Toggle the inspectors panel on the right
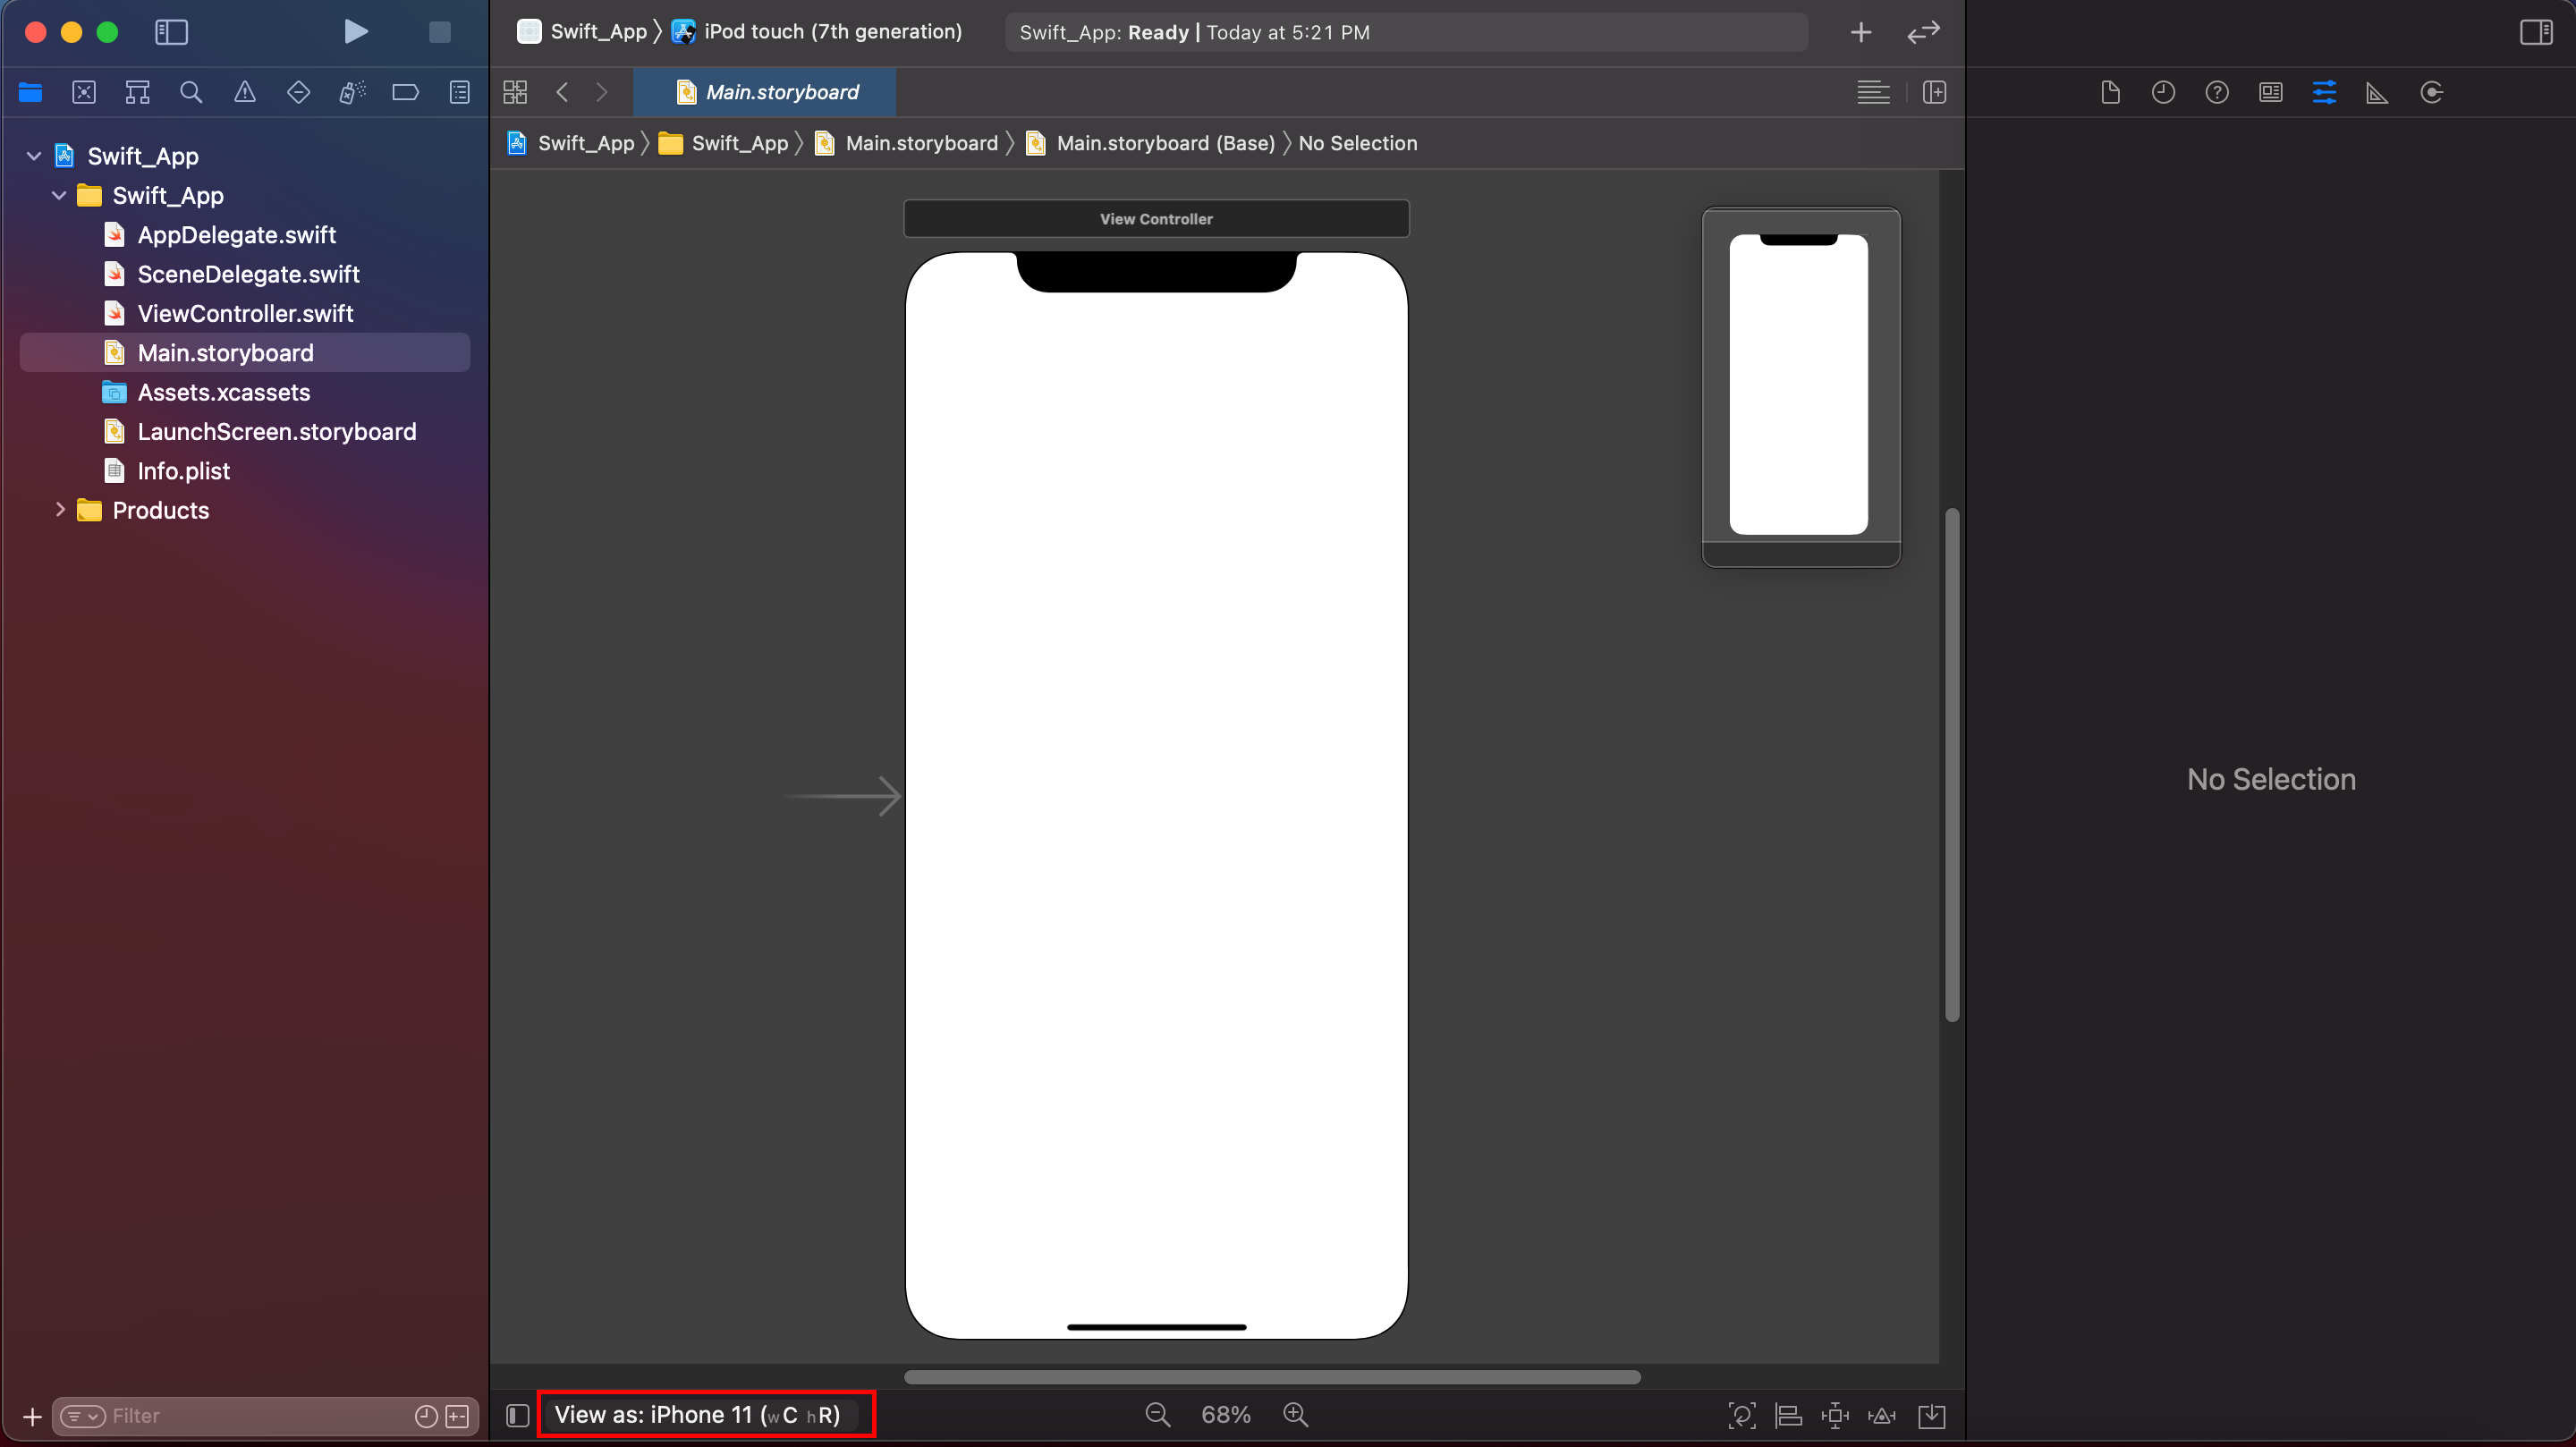Image resolution: width=2576 pixels, height=1447 pixels. (2535, 32)
